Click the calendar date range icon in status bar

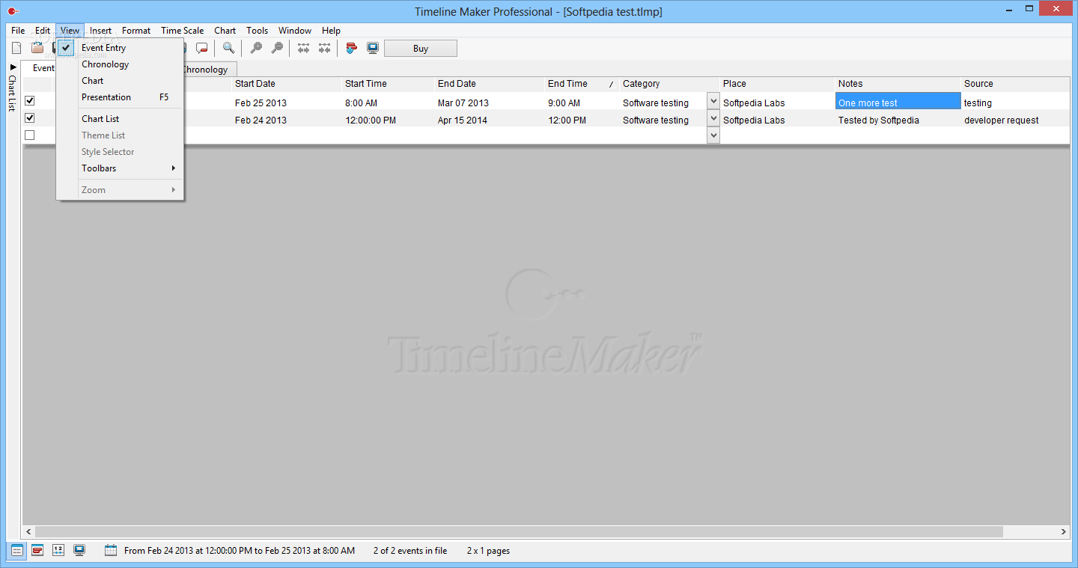coord(111,551)
